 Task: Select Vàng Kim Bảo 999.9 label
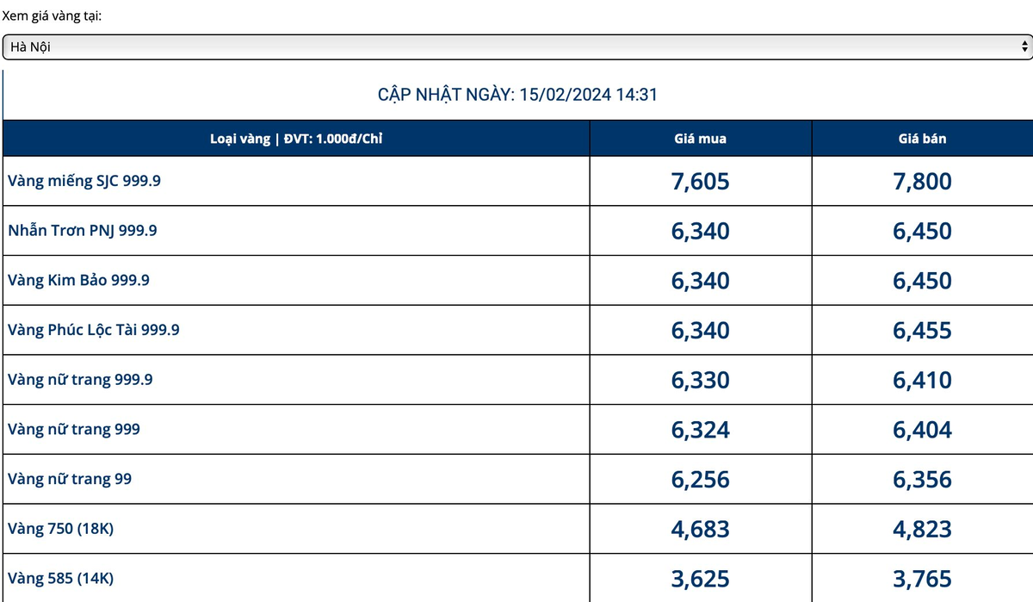[78, 280]
